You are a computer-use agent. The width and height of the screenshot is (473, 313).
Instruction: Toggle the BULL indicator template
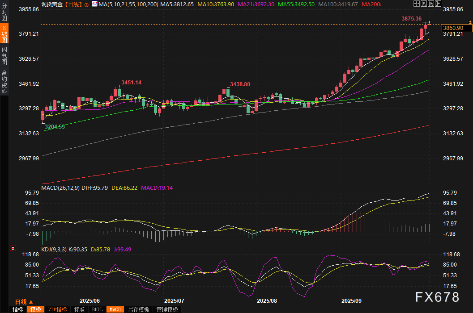(x=97, y=309)
